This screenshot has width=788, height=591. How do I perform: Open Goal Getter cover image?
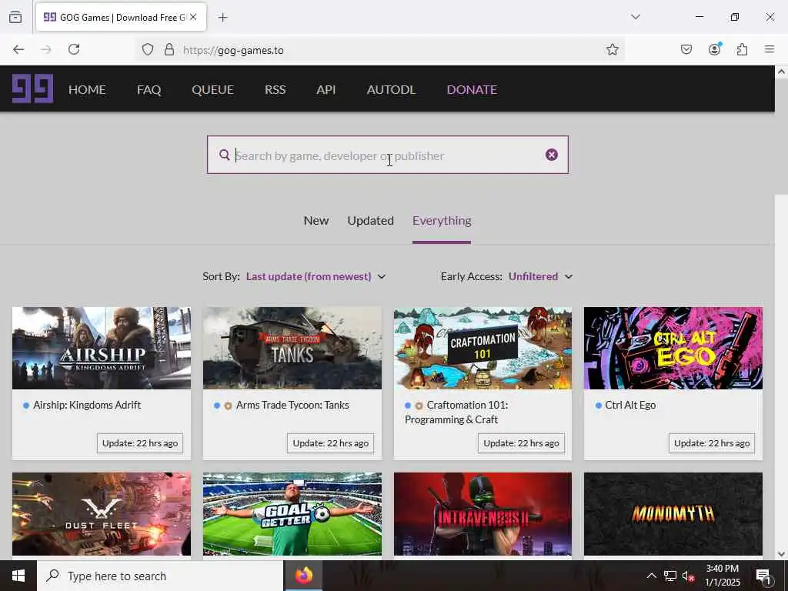coord(292,513)
